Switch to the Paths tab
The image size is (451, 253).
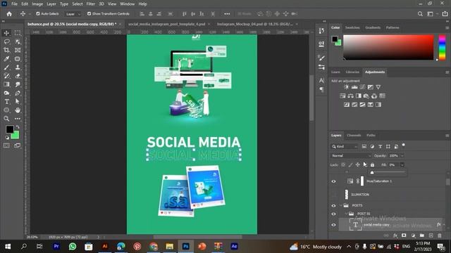[371, 136]
